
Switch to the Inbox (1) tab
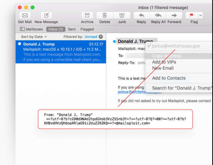(x=56, y=29)
